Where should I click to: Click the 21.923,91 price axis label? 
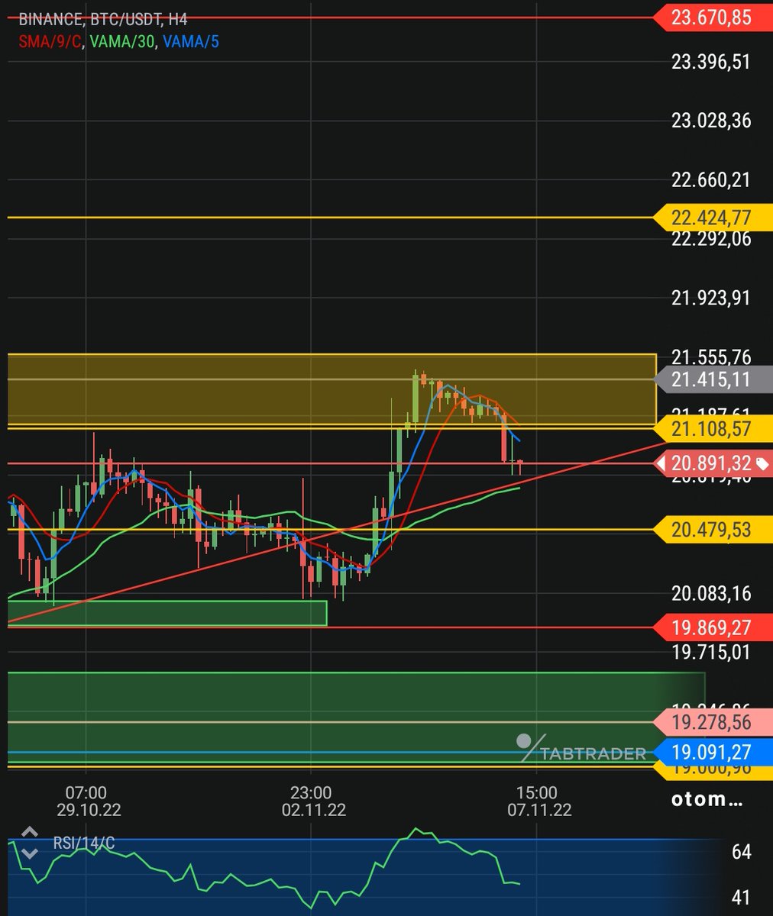coord(711,298)
